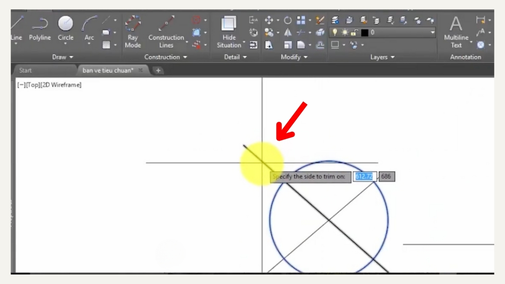The width and height of the screenshot is (505, 284).
Task: Expand the Draw panel title
Action: [x=63, y=57]
